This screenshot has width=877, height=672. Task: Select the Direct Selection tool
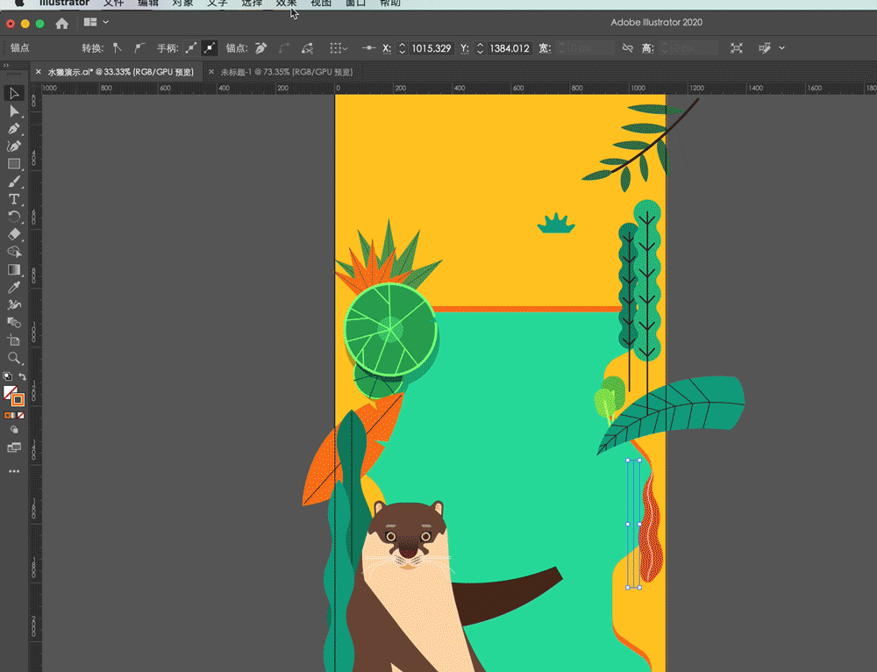(14, 111)
